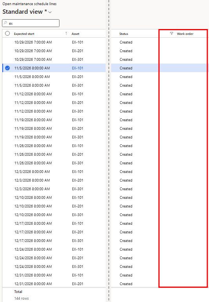Click the sort arrow on Expected start column
Screen dimensions: 209x302
tap(66, 33)
